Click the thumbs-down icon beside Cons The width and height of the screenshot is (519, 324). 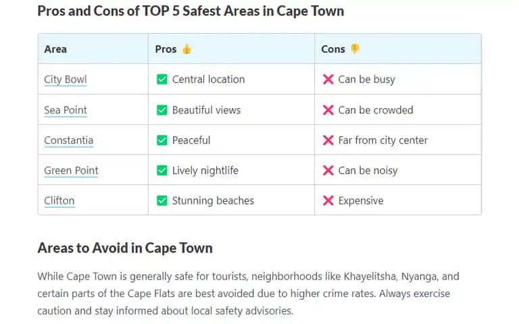(355, 49)
